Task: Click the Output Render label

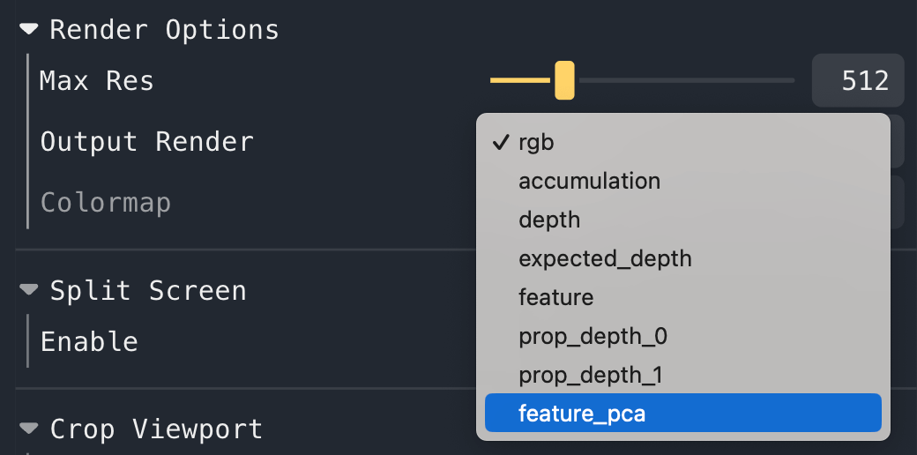Action: [x=147, y=141]
